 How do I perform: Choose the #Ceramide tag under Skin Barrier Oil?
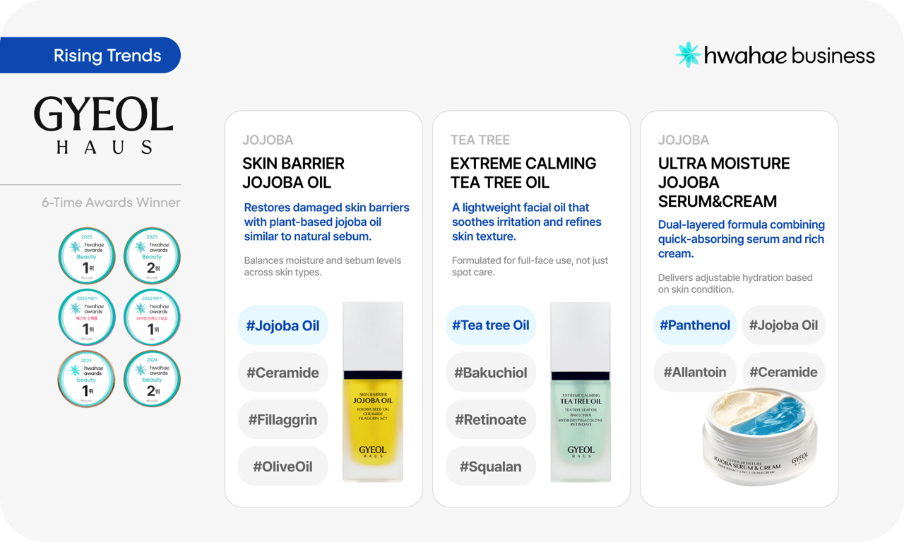282,373
